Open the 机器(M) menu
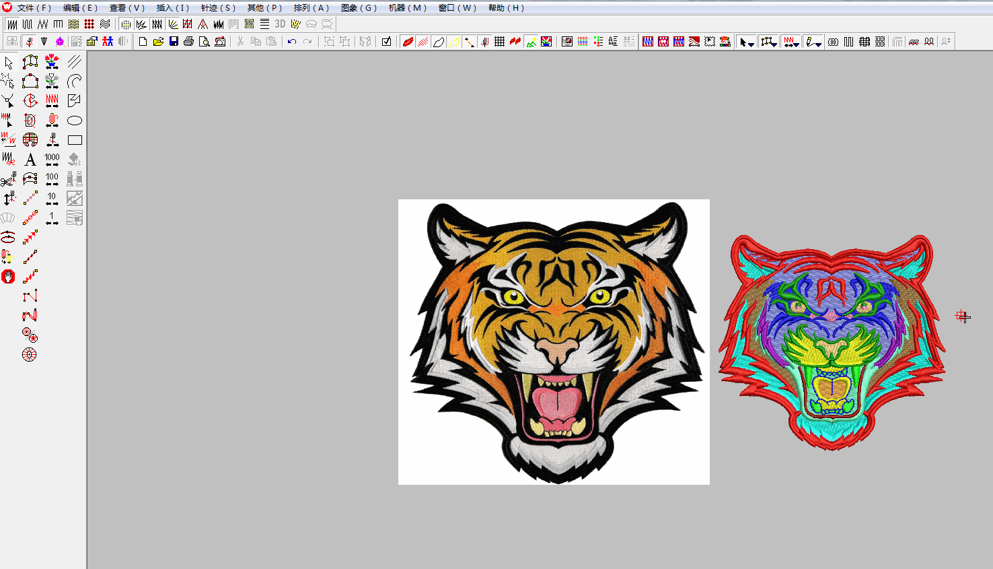993x569 pixels. 408,8
